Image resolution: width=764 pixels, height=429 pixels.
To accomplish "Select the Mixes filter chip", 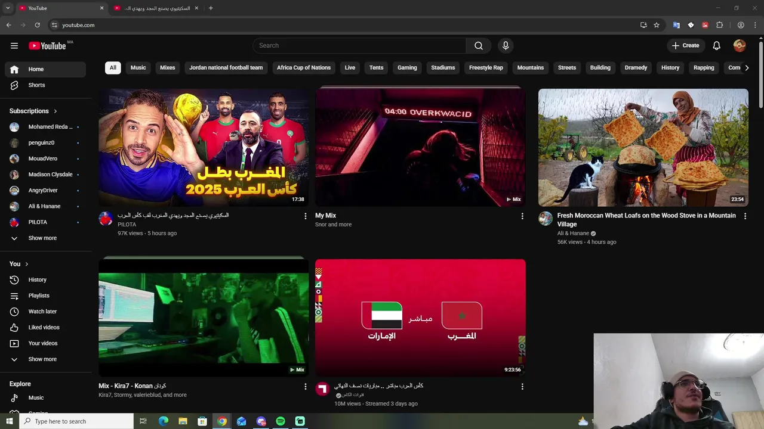I will point(168,68).
